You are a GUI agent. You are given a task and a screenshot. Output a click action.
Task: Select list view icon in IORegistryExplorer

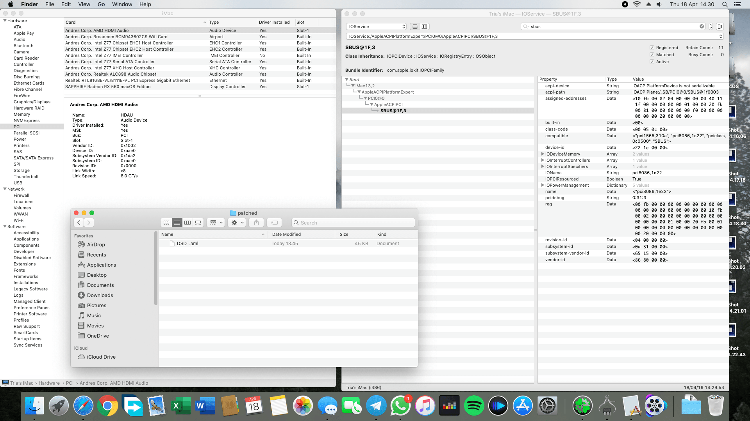tap(415, 27)
